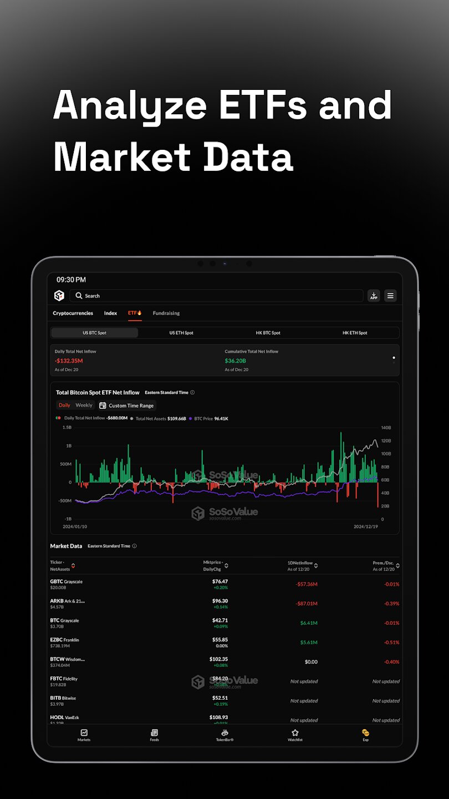
Task: Open the hamburger menu icon
Action: pos(391,296)
